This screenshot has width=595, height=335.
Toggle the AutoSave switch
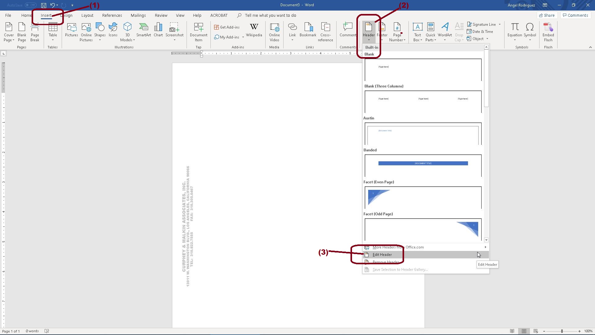[31, 5]
